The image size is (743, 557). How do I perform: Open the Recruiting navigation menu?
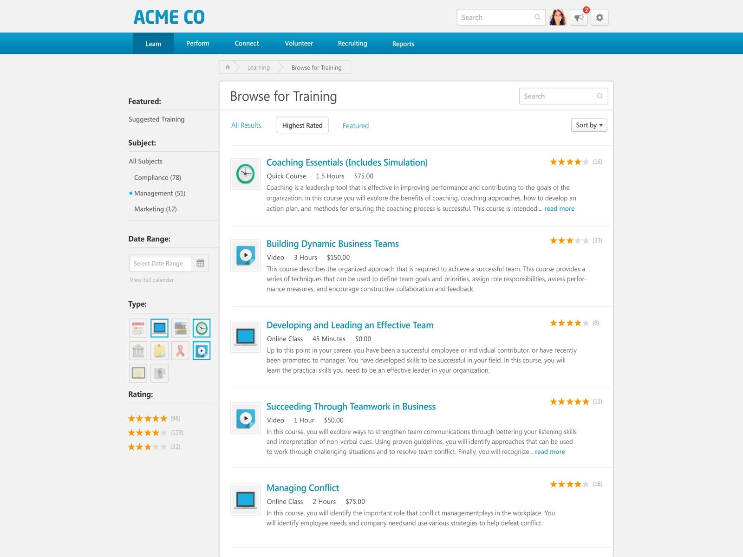pos(352,43)
